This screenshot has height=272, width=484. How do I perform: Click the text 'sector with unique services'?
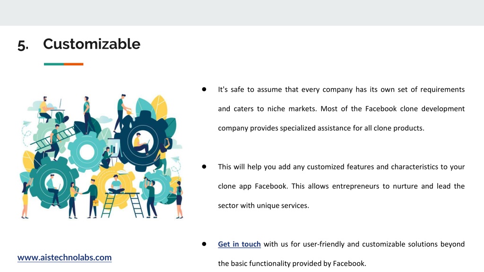[263, 206]
